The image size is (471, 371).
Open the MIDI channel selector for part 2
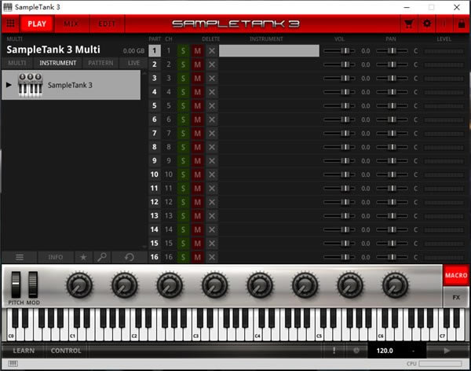(x=169, y=64)
